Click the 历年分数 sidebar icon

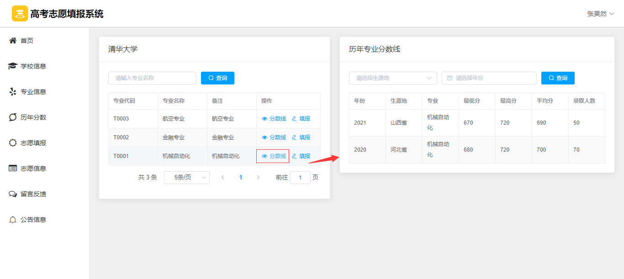click(x=13, y=117)
